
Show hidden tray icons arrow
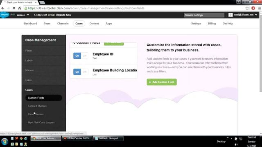(231, 139)
